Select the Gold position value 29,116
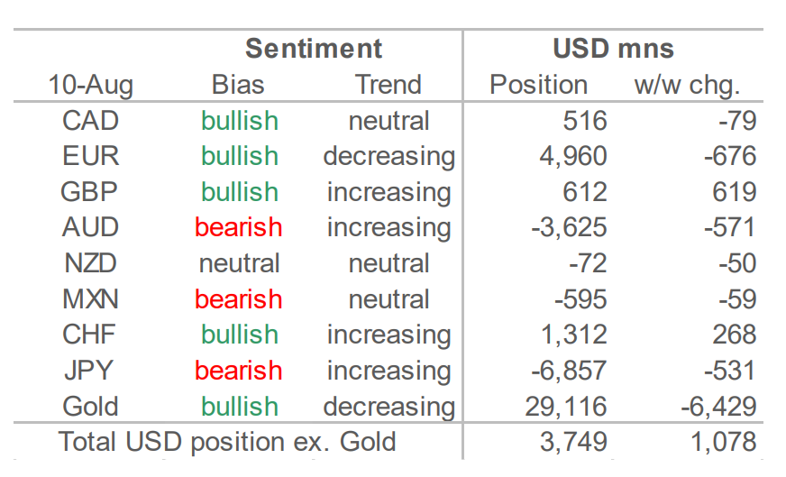The image size is (786, 477). tap(566, 407)
